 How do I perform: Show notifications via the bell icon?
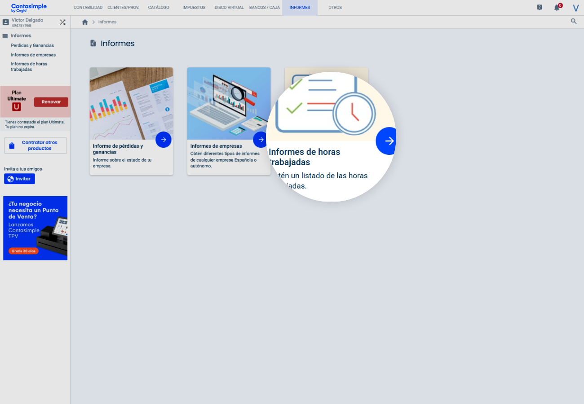557,8
